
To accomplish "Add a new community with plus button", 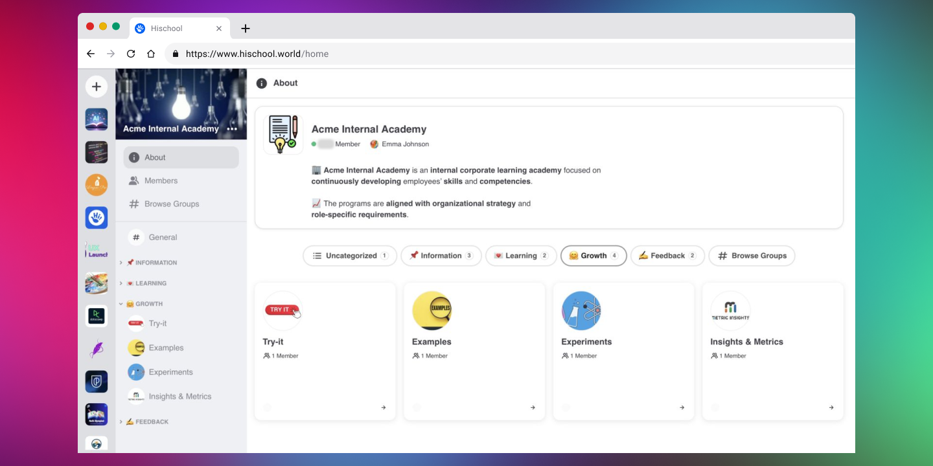I will 97,86.
